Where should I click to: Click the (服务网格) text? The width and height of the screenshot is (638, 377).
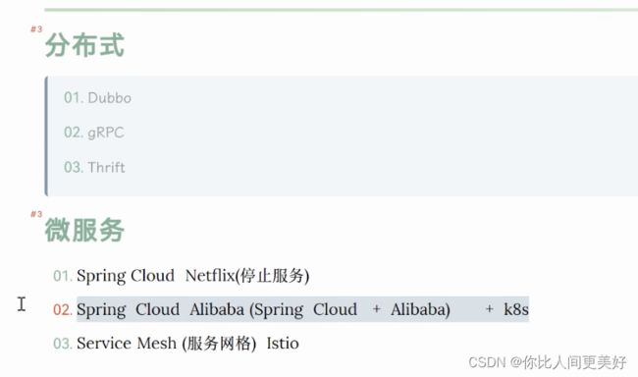pyautogui.click(x=219, y=344)
